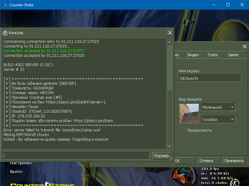The image size is (249, 186).
Task: Click the unban link line playcs.pro/bans
Action: click(58, 121)
